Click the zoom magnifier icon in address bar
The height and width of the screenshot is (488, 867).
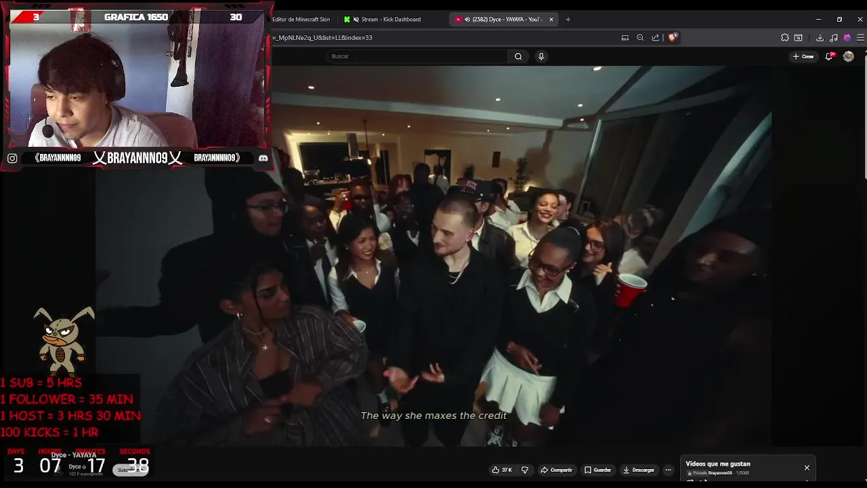coord(640,38)
